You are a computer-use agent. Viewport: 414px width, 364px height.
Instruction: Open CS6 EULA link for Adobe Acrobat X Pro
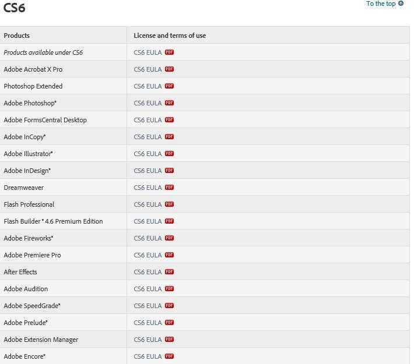point(148,69)
